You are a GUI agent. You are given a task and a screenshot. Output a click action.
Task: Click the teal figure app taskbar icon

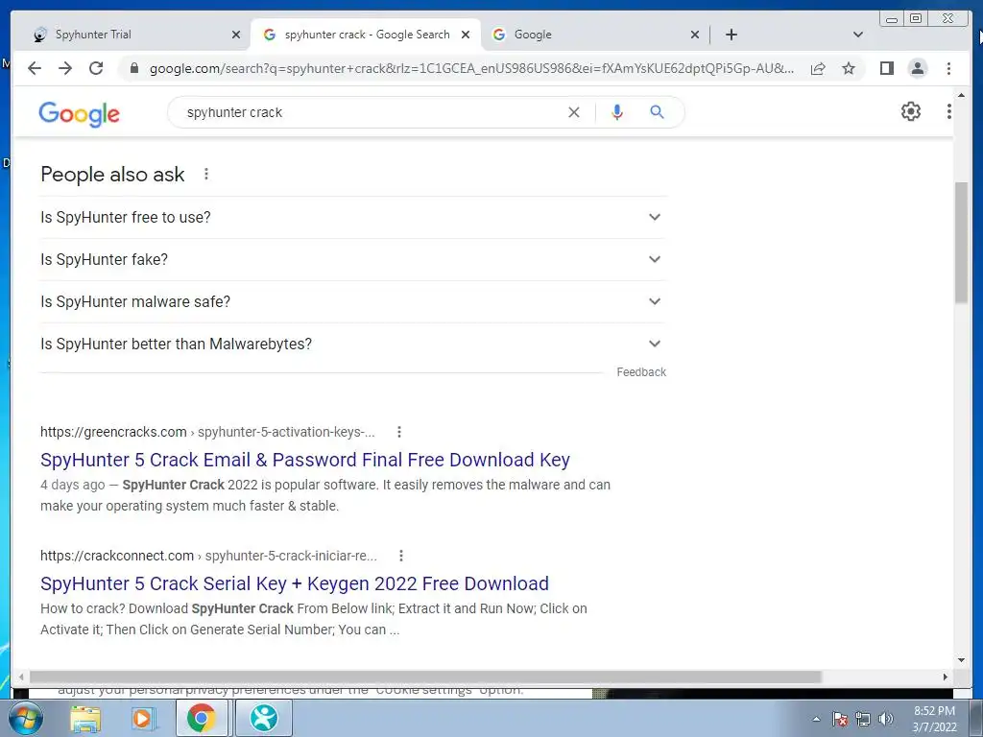(x=263, y=718)
